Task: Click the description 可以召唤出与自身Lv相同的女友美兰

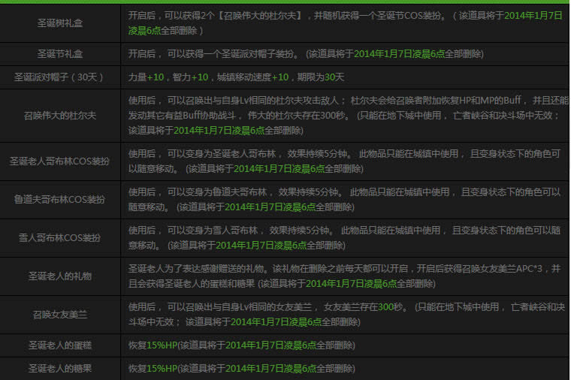Action: tap(346, 315)
